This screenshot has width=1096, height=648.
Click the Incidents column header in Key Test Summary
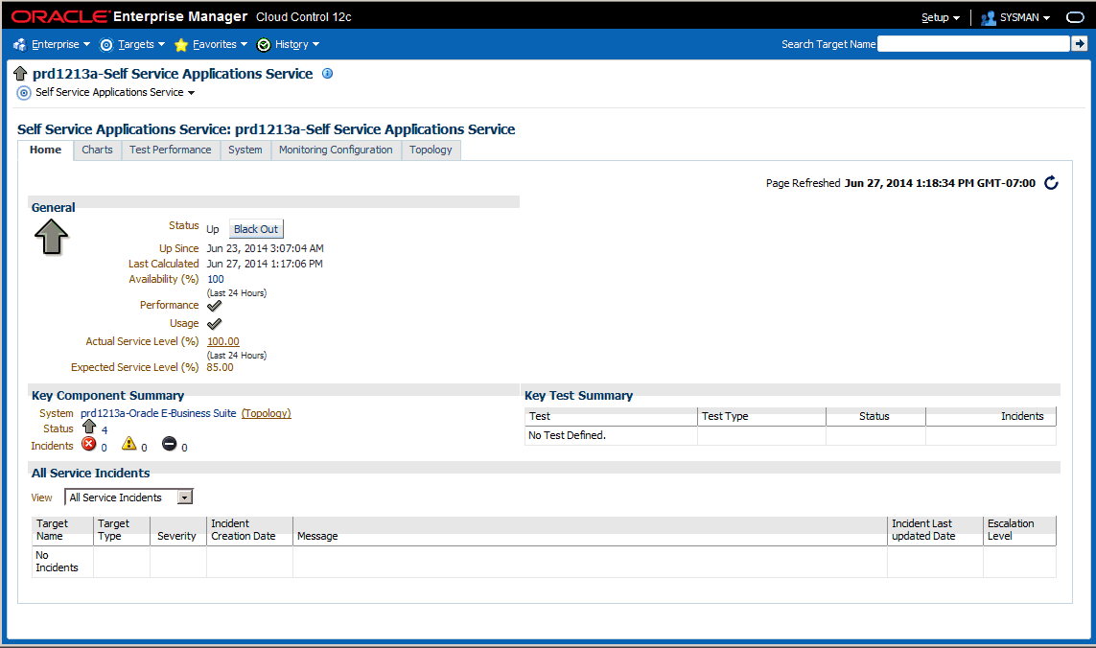point(991,417)
